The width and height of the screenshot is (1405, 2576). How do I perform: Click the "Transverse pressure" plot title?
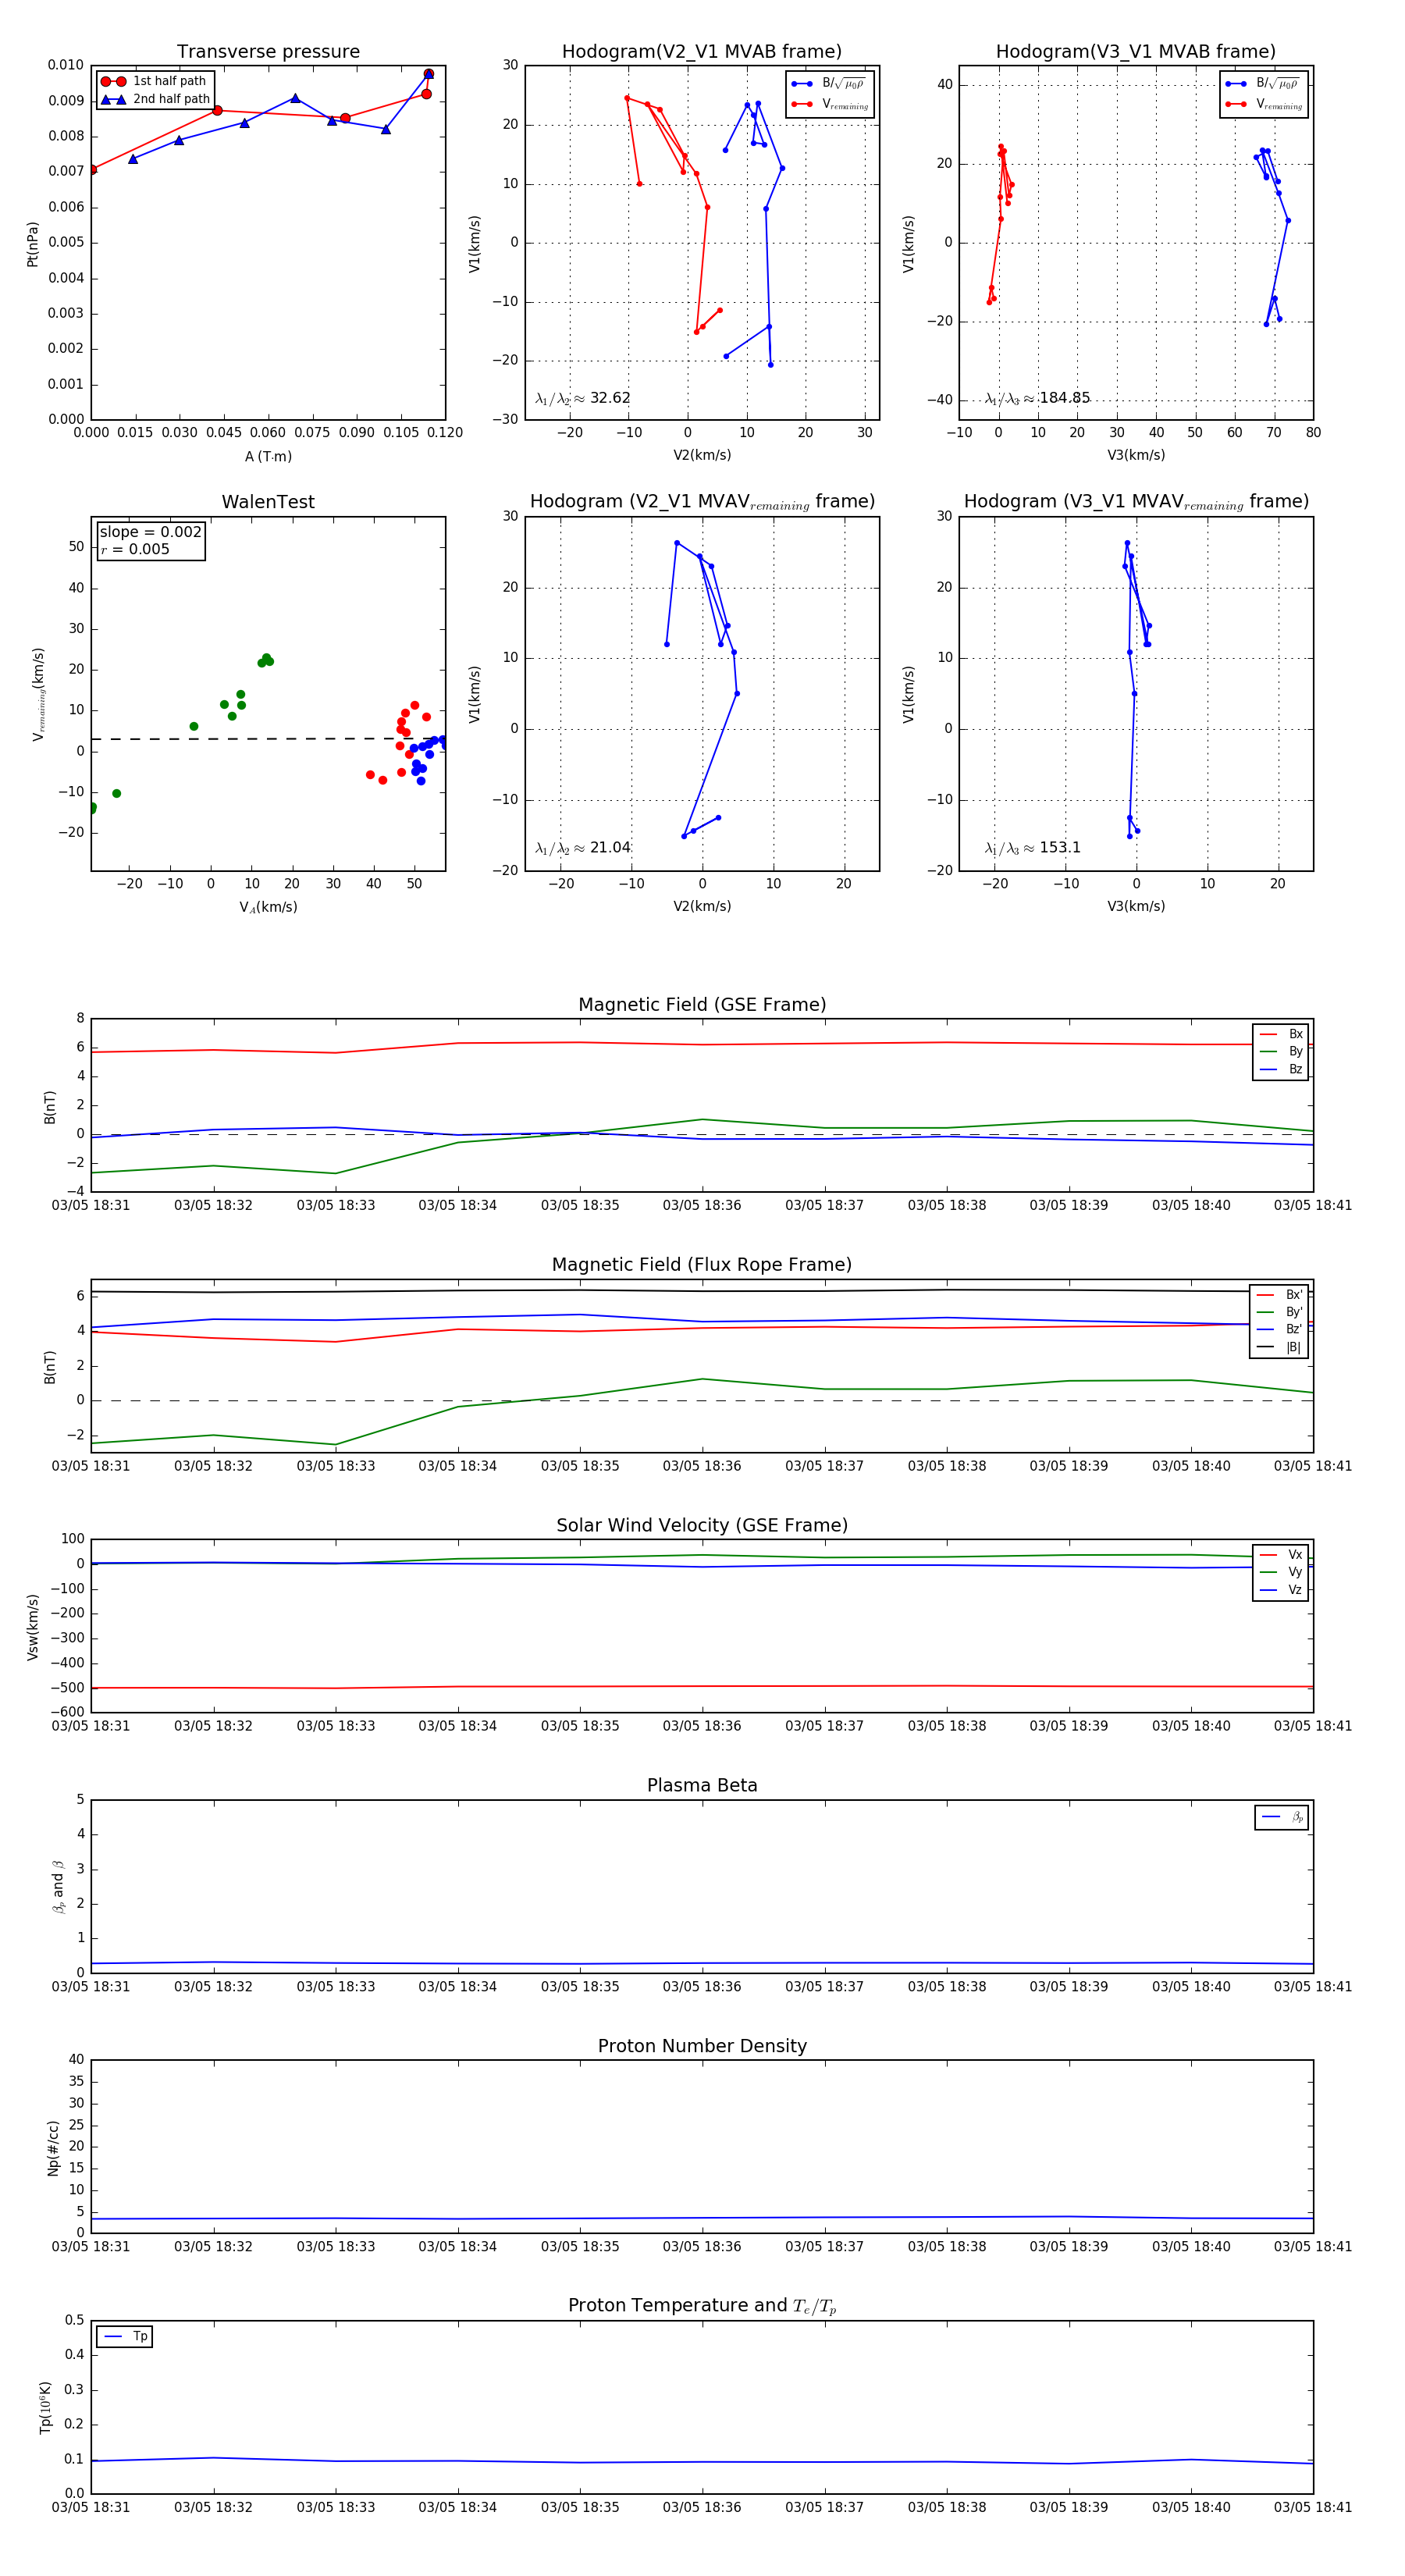click(268, 52)
